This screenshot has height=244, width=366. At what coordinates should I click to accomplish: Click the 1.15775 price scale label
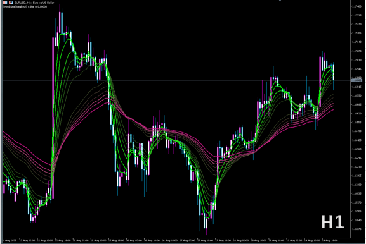(356, 229)
